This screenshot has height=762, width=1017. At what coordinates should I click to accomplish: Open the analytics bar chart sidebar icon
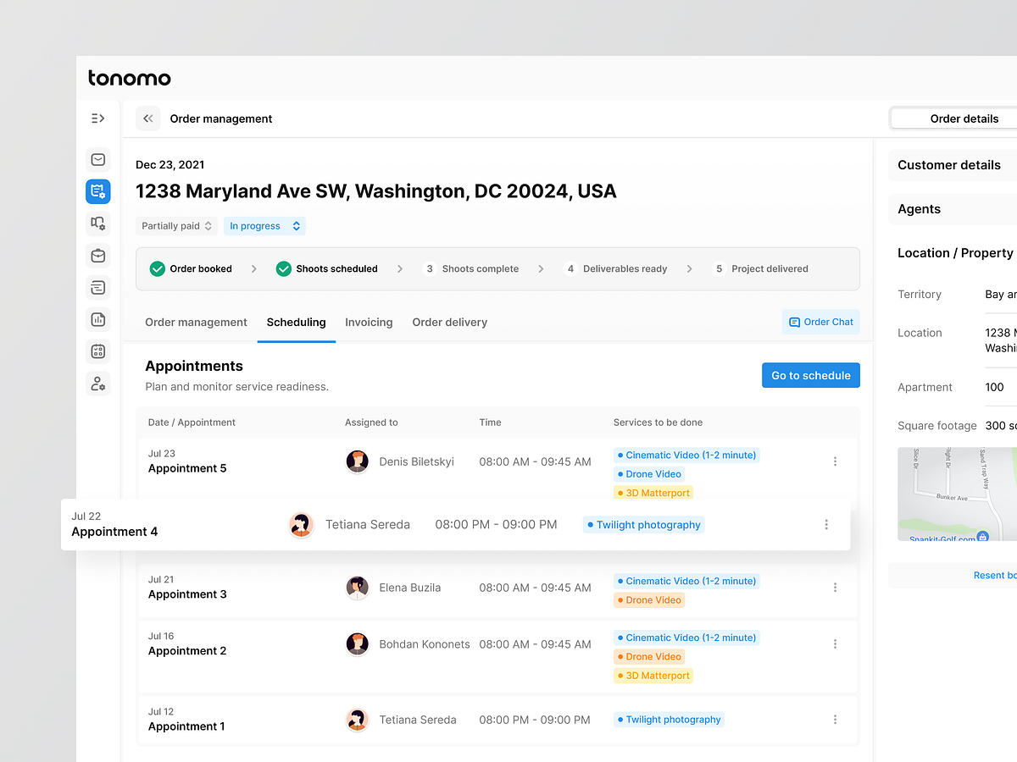coord(98,319)
